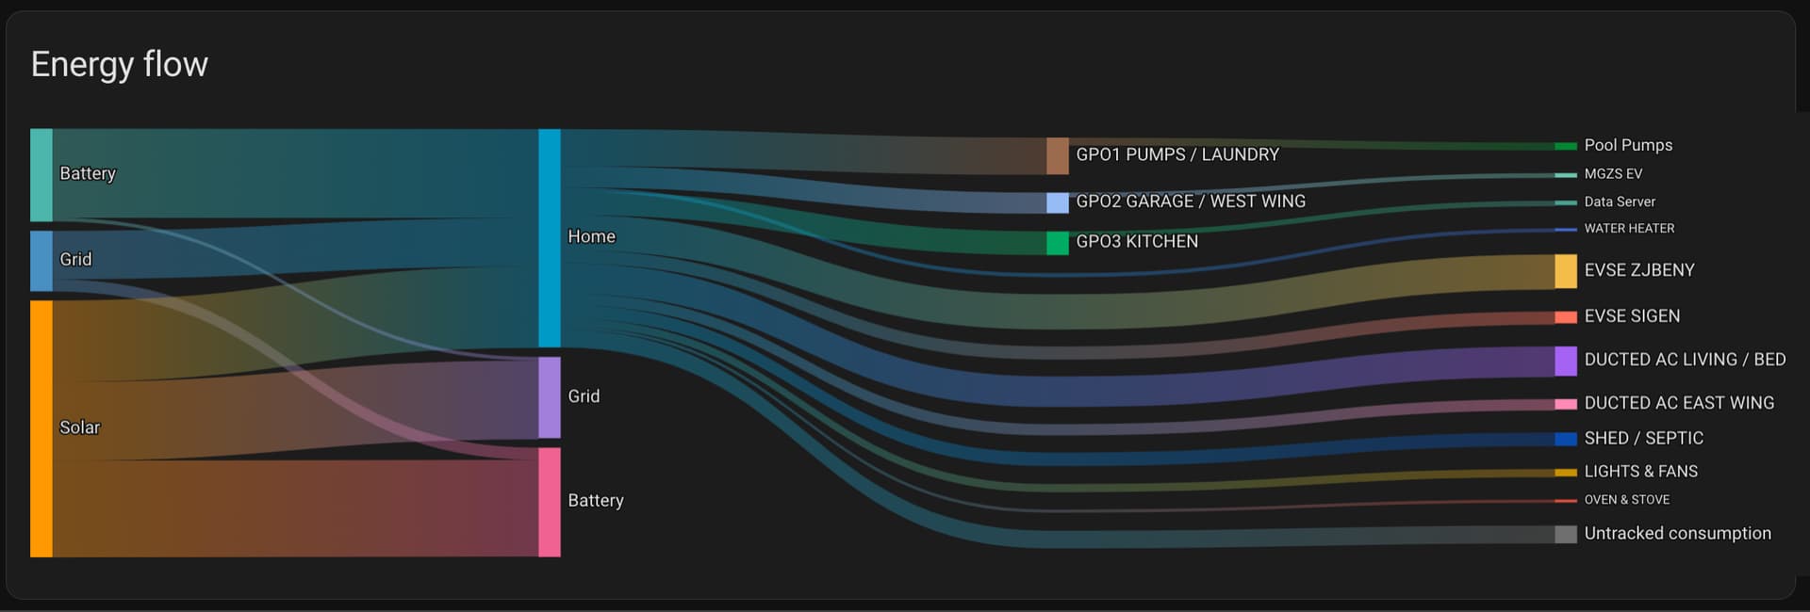The image size is (1810, 612).
Task: Click the brown GPO1 PUMPS / LAUNDRY node
Action: click(x=1058, y=156)
